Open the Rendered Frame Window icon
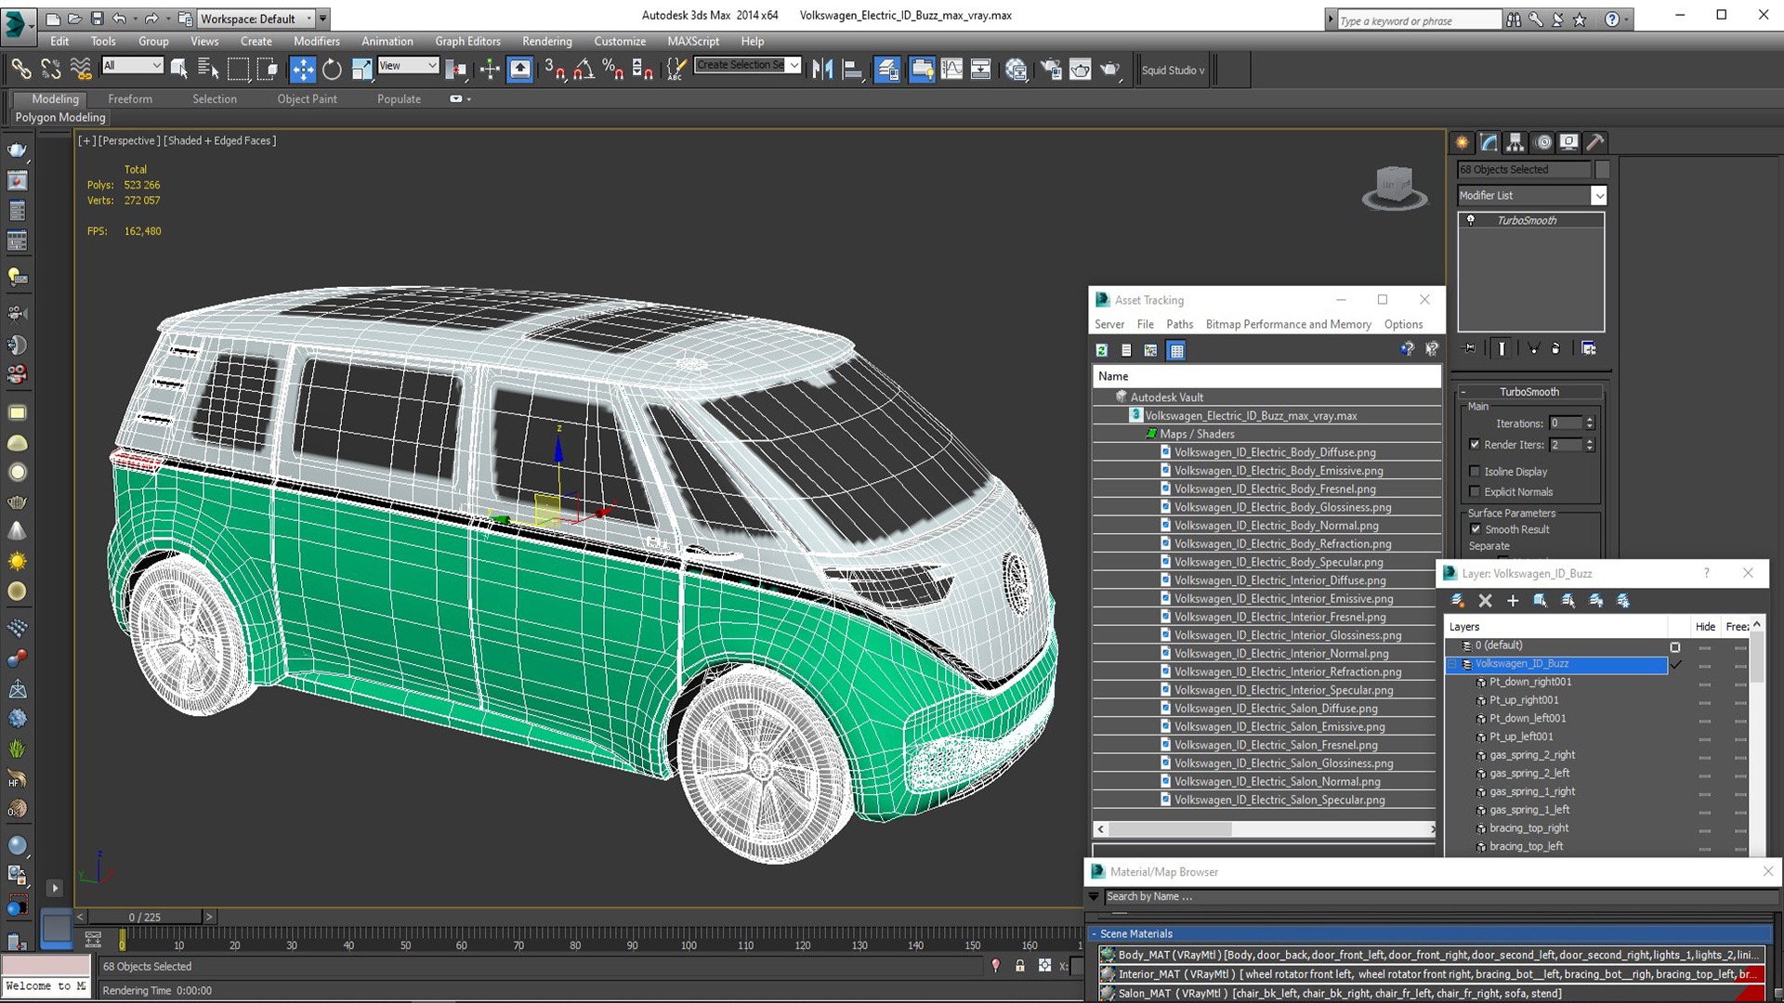1784x1003 pixels. coord(1080,69)
